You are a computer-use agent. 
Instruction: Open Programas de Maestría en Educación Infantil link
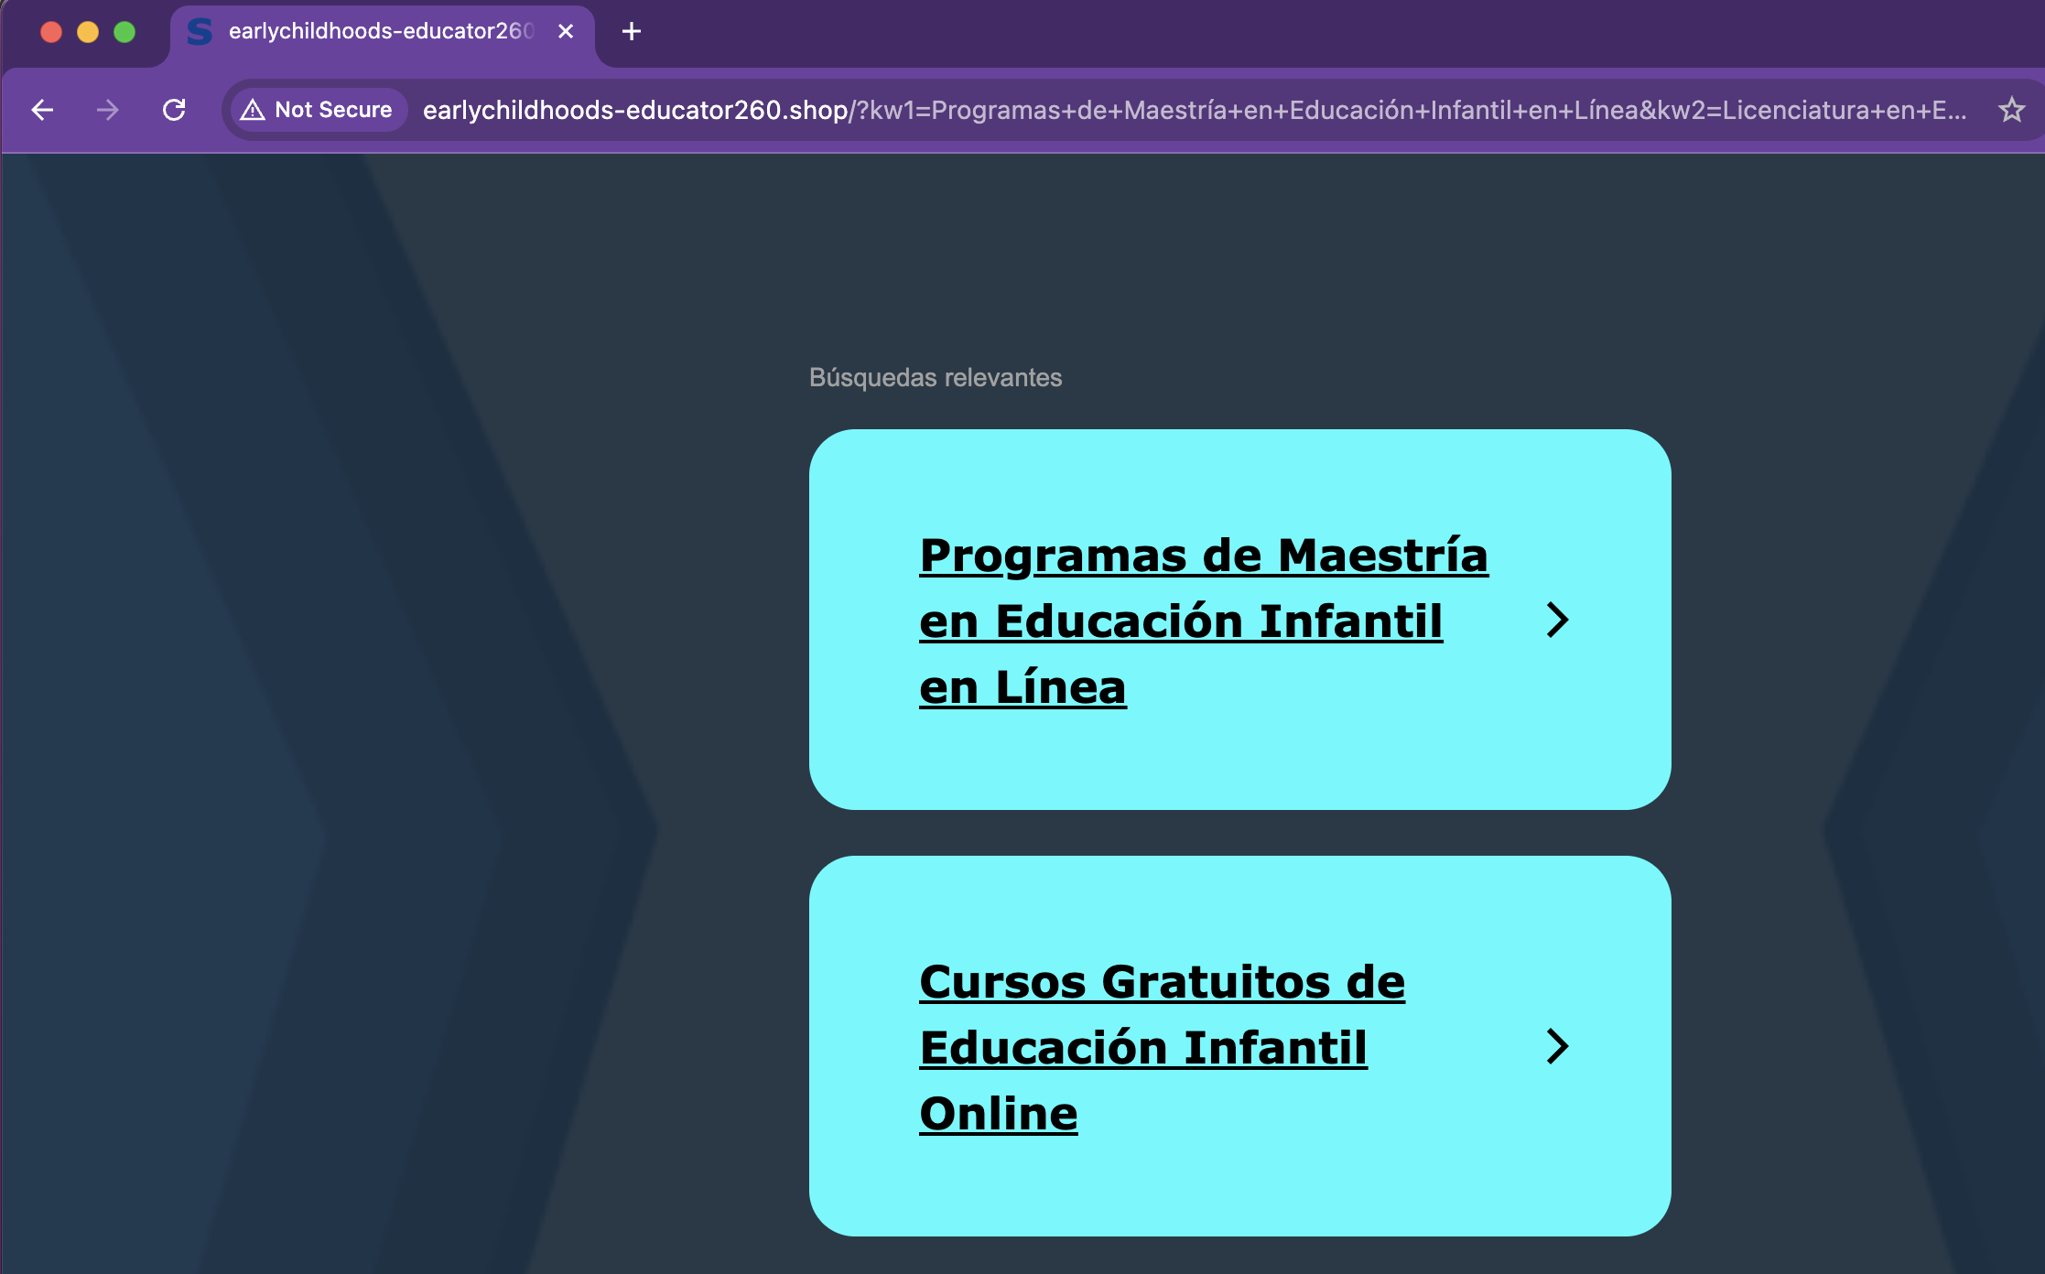pyautogui.click(x=1203, y=556)
